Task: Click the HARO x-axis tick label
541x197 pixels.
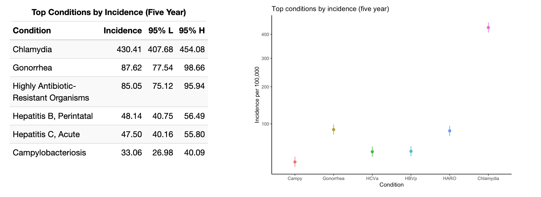Action: coord(450,178)
